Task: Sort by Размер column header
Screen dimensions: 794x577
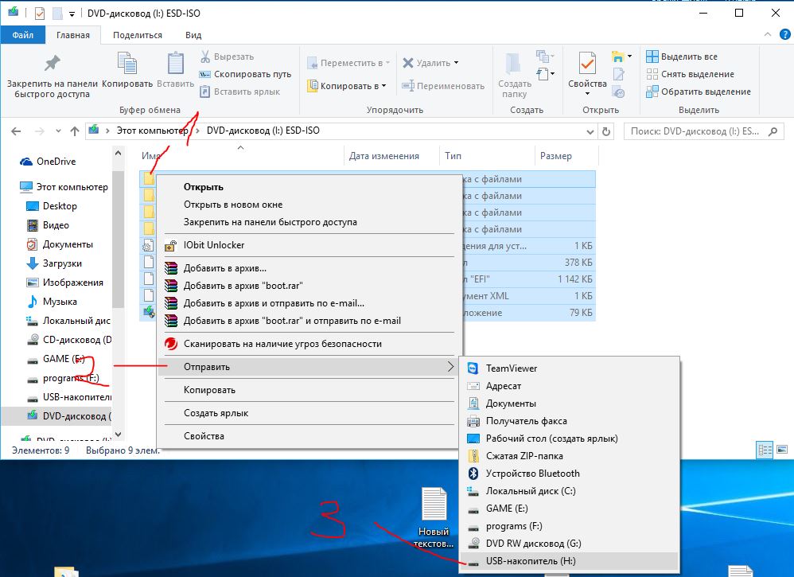Action: [555, 156]
